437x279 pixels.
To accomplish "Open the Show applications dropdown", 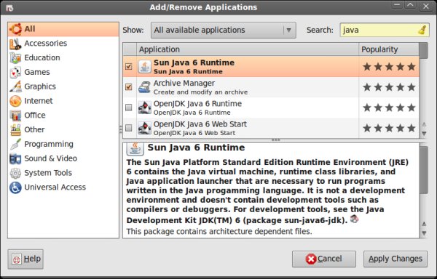I will pos(224,30).
